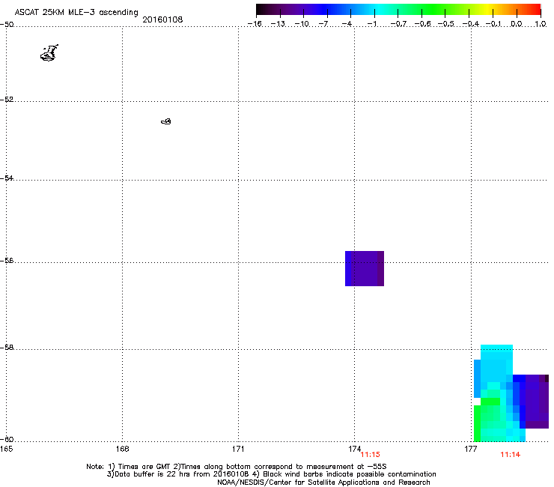The image size is (554, 487).
Task: Click the dark purple data block at the right edge
Action: (537, 402)
